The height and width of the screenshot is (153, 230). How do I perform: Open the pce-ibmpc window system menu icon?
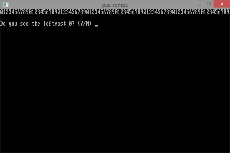click(6, 5)
